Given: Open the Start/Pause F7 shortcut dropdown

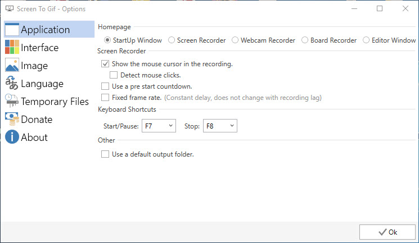Looking at the screenshot, I should (159, 126).
